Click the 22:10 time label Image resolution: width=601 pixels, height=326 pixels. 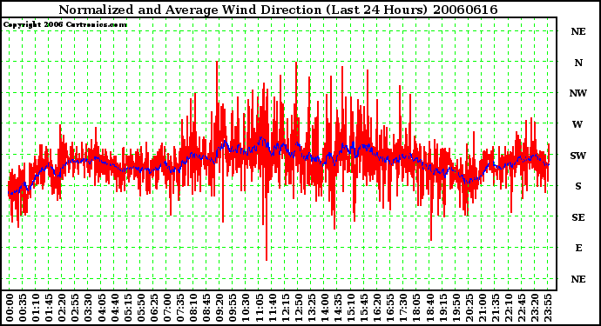click(509, 308)
